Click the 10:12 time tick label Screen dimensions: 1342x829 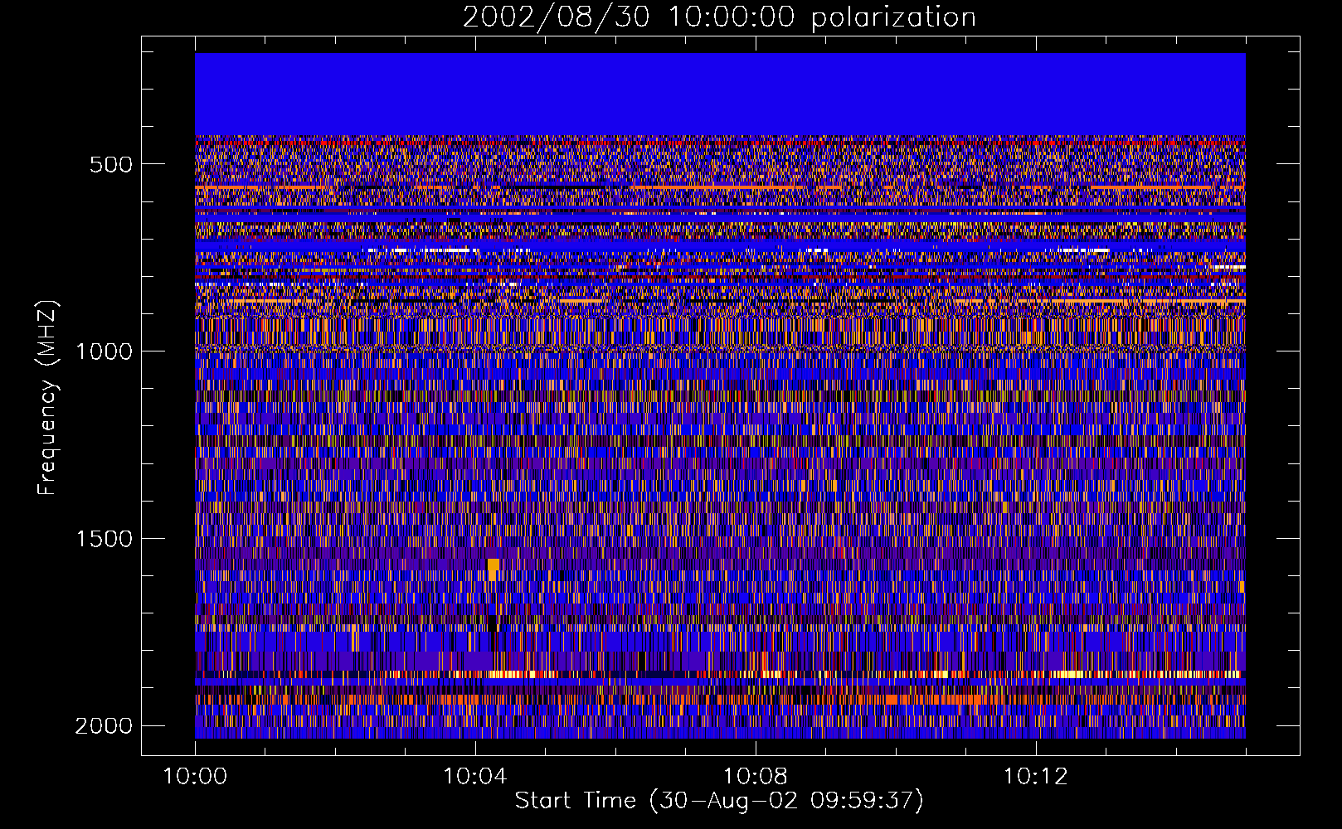point(1035,777)
